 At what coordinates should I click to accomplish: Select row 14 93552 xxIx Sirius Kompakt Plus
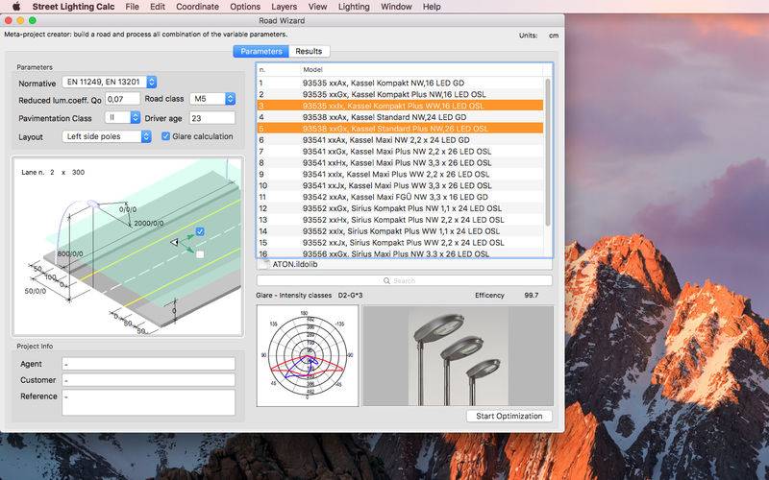click(400, 231)
